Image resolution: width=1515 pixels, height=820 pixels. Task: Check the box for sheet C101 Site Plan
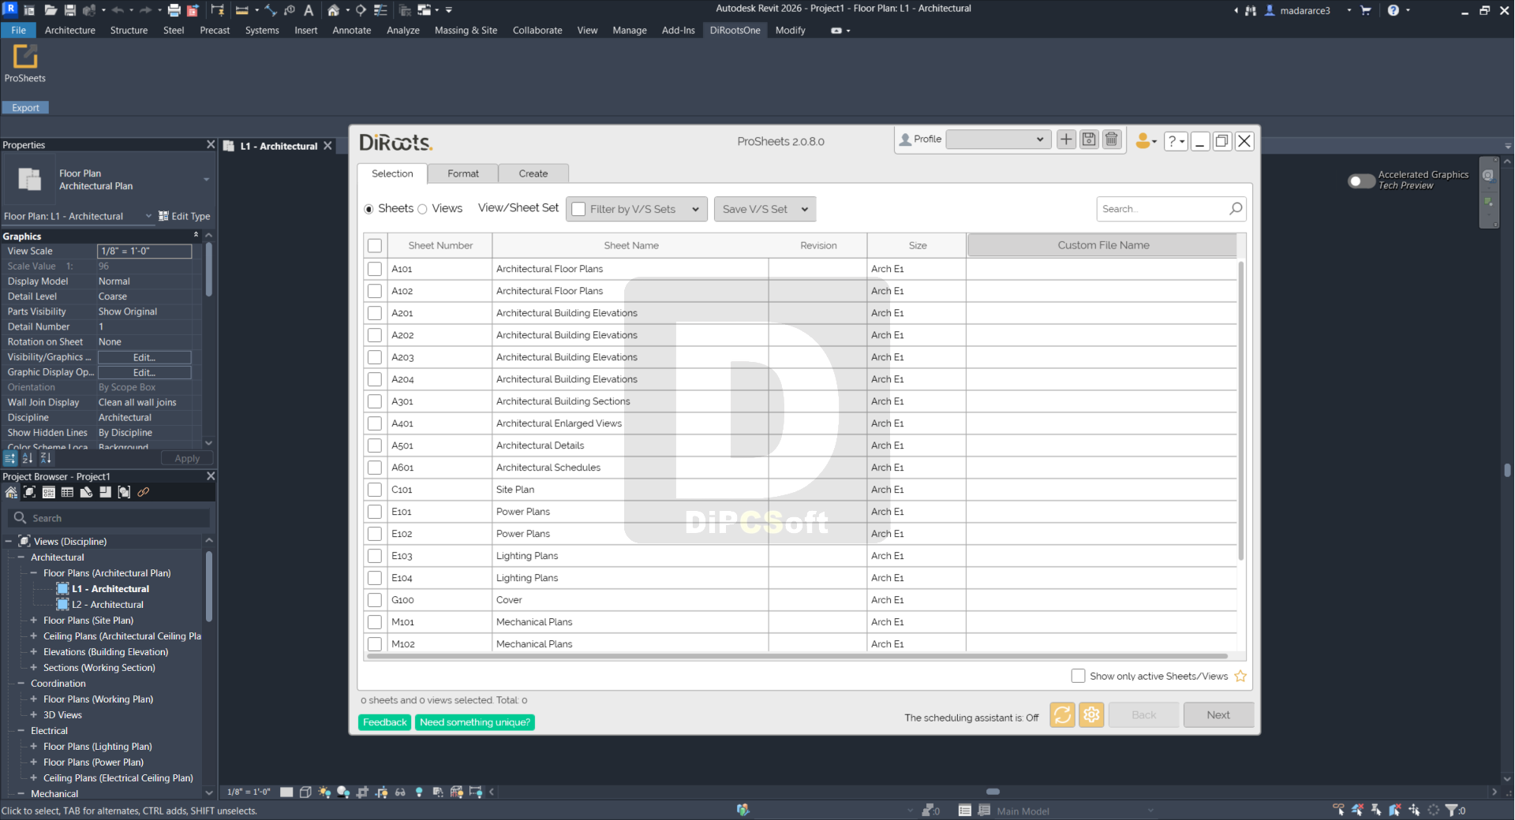(x=375, y=490)
